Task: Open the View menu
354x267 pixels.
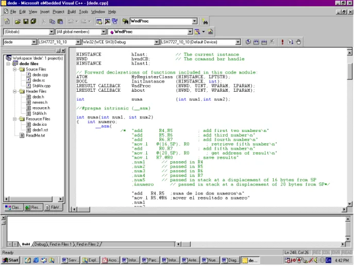Action: click(33, 12)
